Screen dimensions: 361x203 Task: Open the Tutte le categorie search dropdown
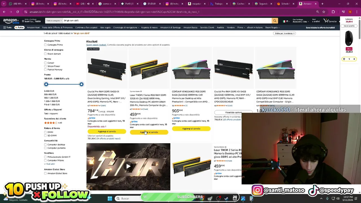point(54,21)
